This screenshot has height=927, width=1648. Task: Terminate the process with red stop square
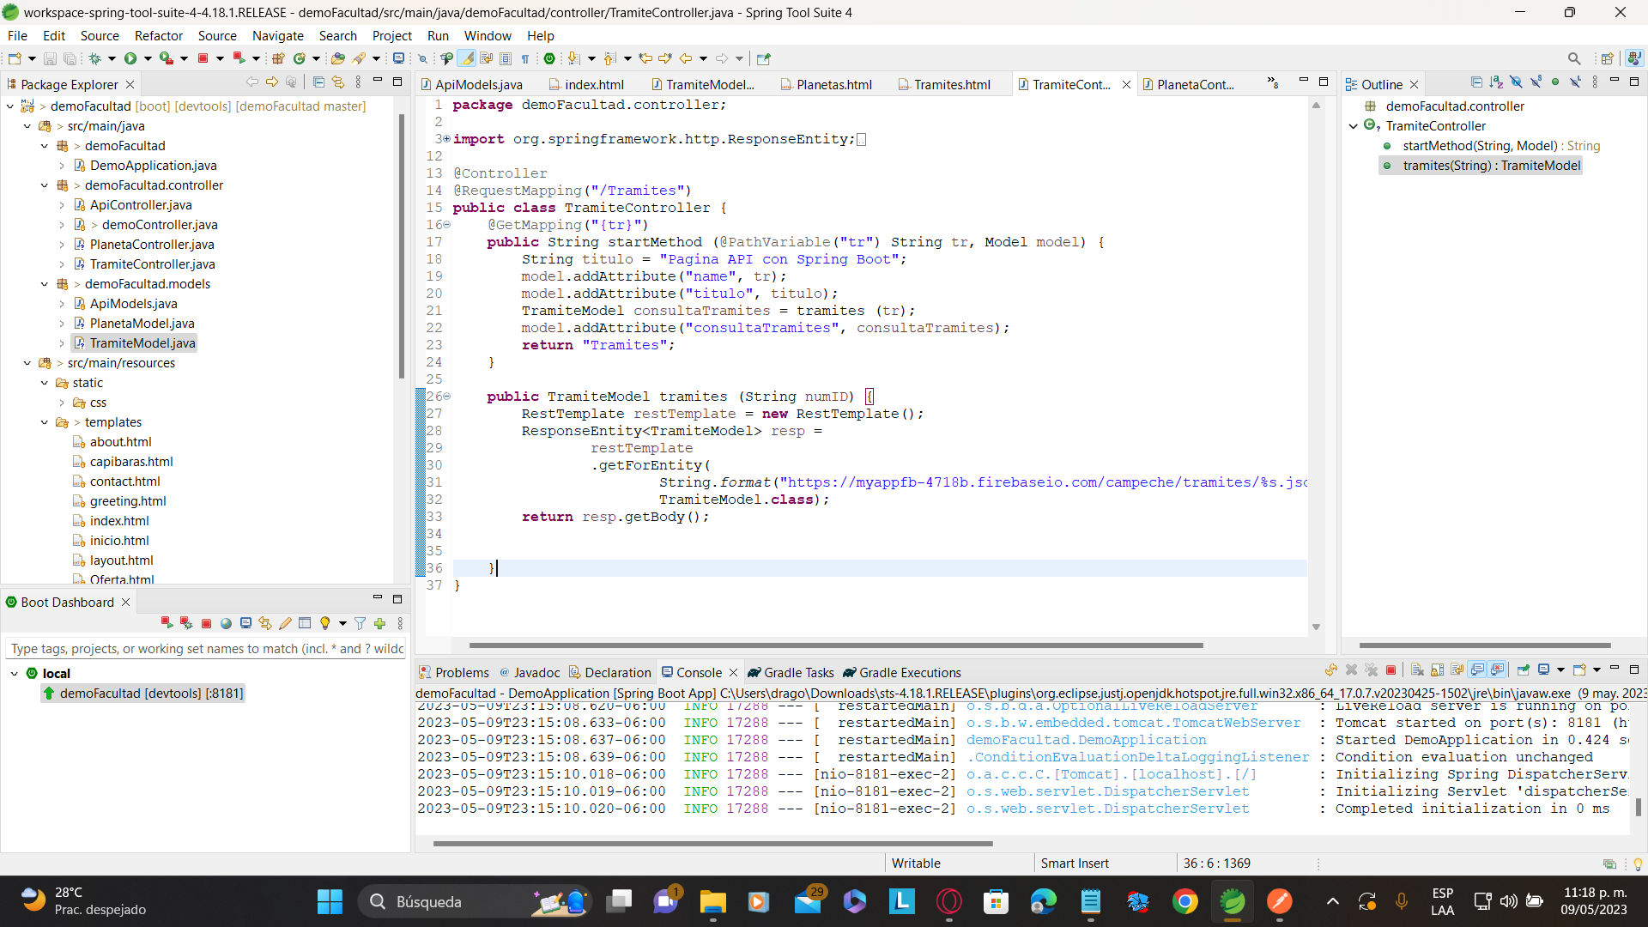tap(203, 58)
